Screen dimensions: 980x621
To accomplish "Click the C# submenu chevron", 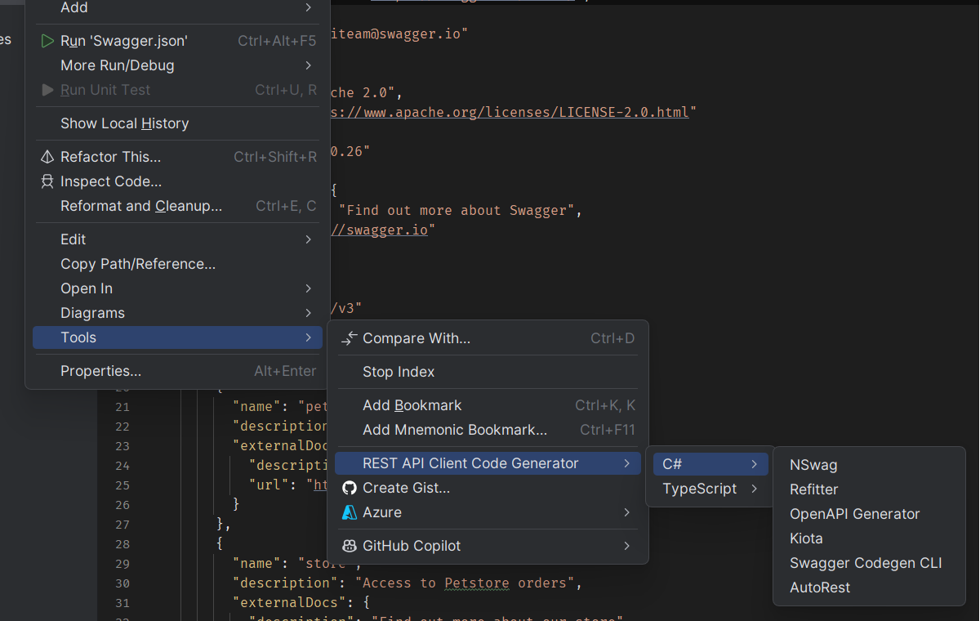I will coord(754,464).
